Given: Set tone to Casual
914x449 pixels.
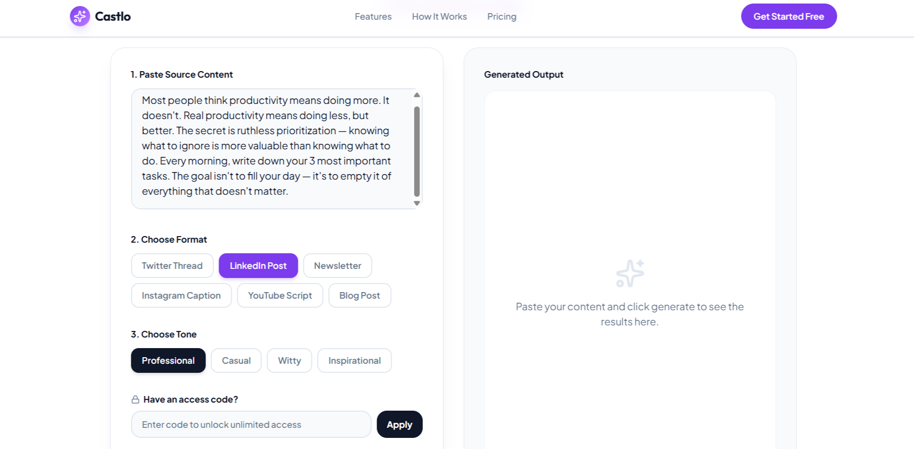Looking at the screenshot, I should pos(236,360).
